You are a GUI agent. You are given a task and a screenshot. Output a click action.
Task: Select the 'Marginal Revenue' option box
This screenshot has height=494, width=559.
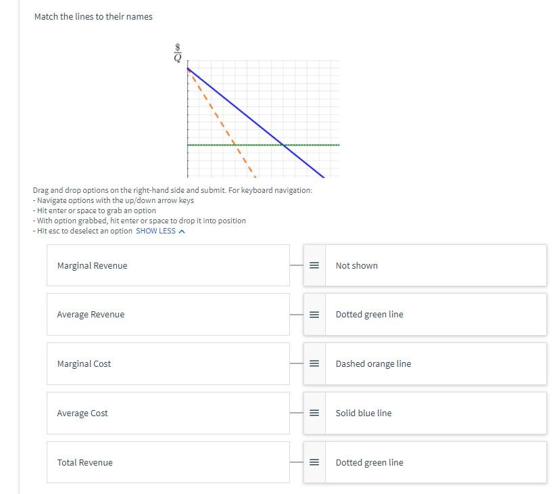(x=168, y=265)
